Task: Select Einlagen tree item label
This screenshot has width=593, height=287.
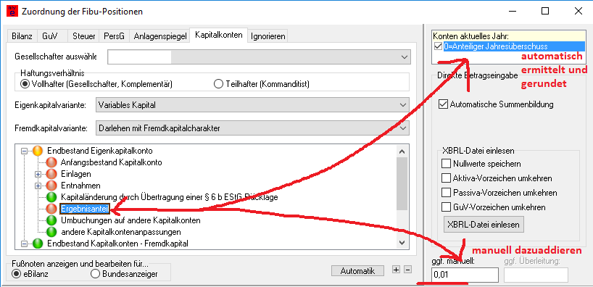Action: point(75,175)
